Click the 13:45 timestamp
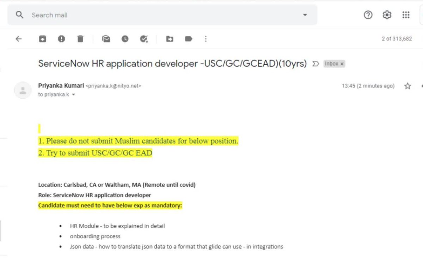423x259 pixels. coord(368,86)
